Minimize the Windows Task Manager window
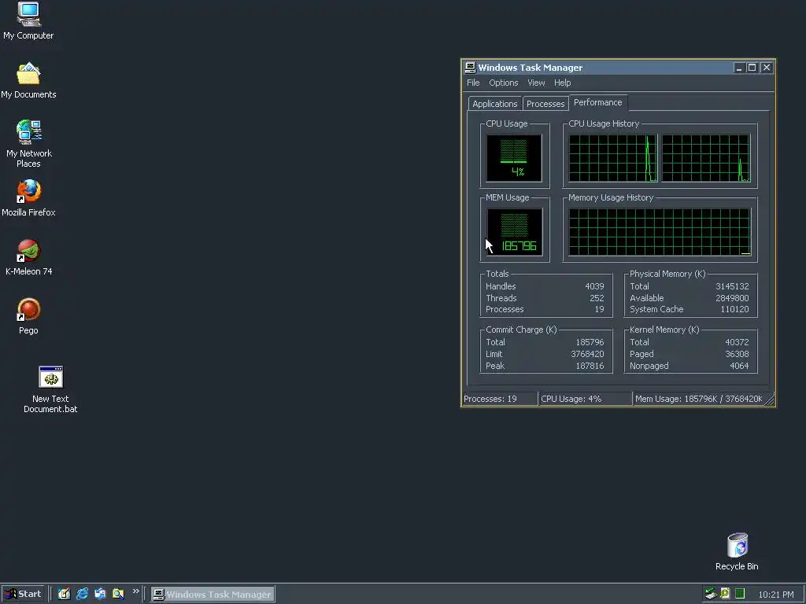 (739, 68)
